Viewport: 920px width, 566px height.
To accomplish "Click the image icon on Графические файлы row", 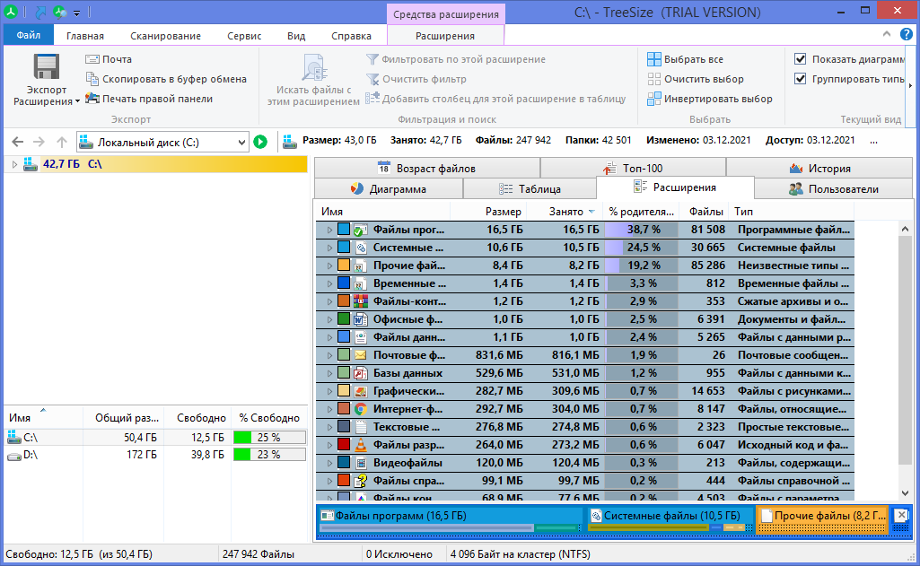I will 361,391.
